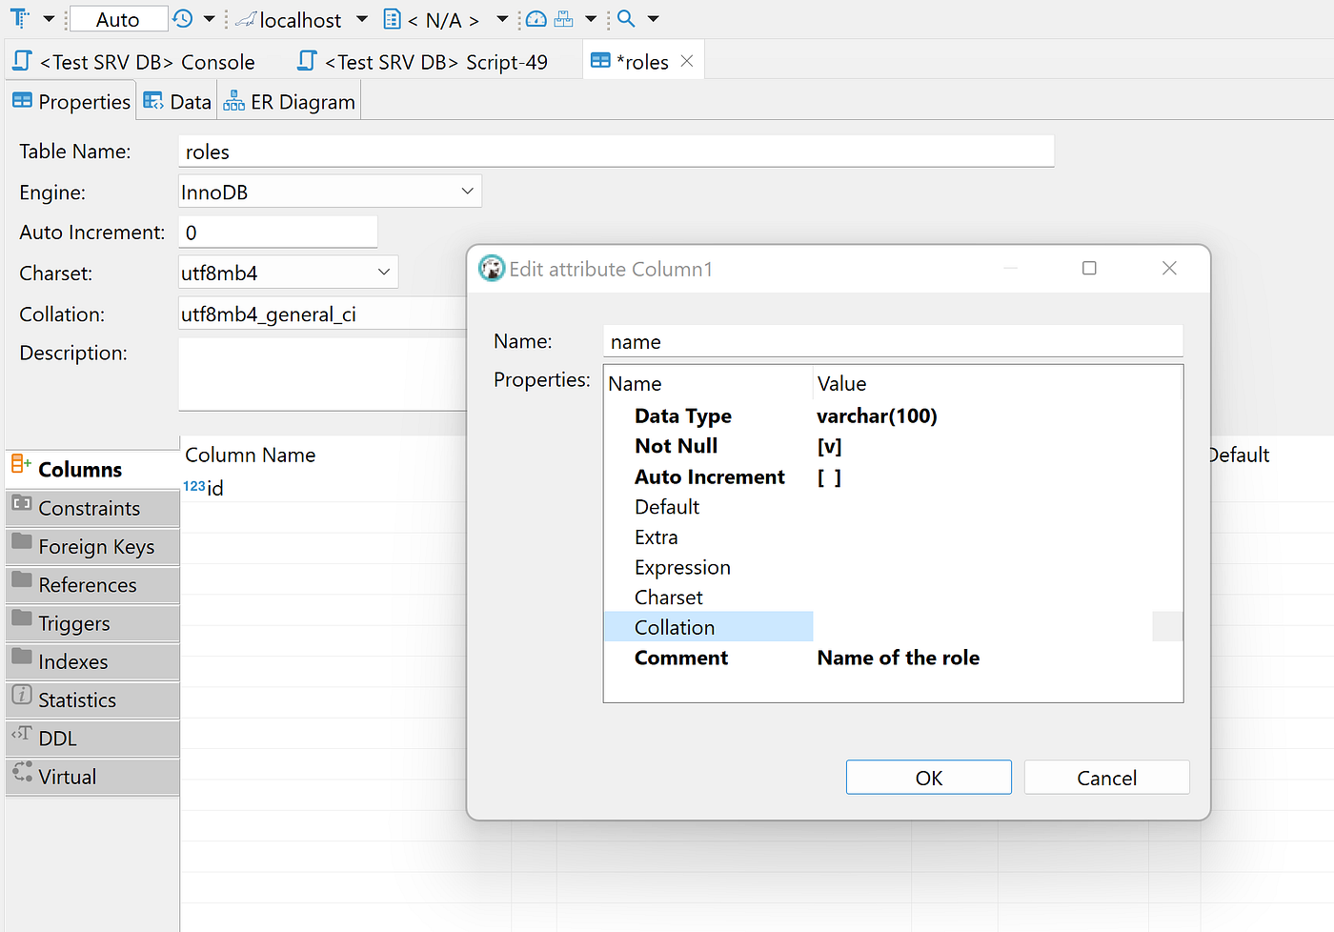Viewport: 1334px width, 932px height.
Task: Switch to the ER Diagram tab
Action: 289,100
